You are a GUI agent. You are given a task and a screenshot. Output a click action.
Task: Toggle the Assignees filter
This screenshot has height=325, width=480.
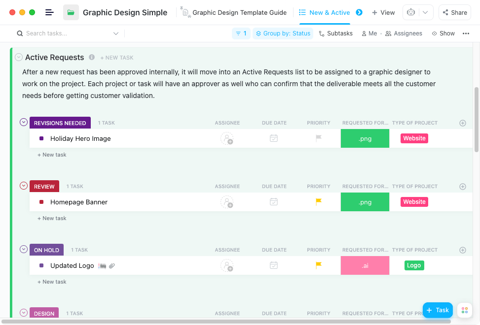[x=404, y=33]
